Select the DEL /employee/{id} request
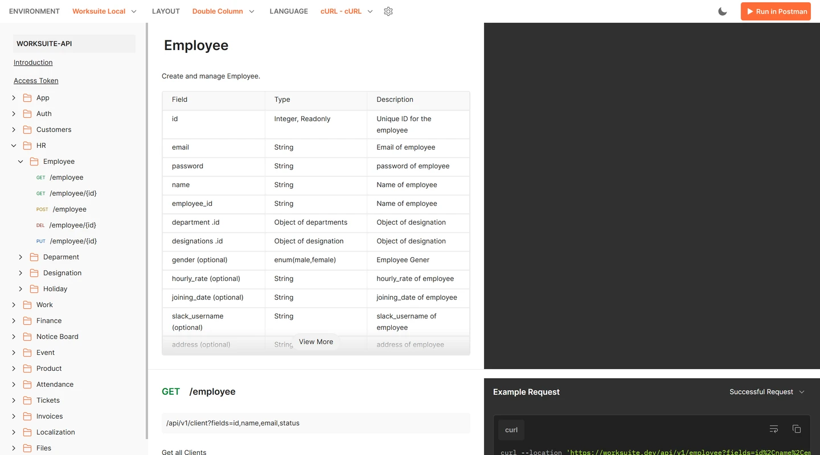The width and height of the screenshot is (820, 455). (x=66, y=225)
